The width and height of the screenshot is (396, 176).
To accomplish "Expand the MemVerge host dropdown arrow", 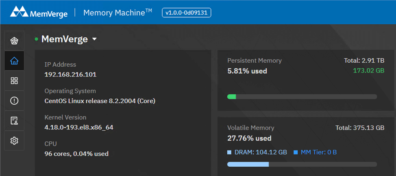I will pyautogui.click(x=94, y=40).
